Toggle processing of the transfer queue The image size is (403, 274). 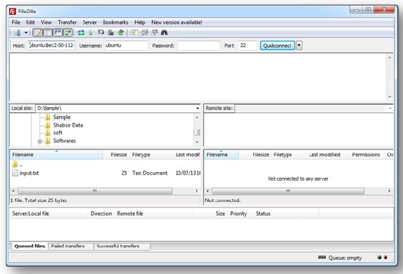(x=91, y=32)
